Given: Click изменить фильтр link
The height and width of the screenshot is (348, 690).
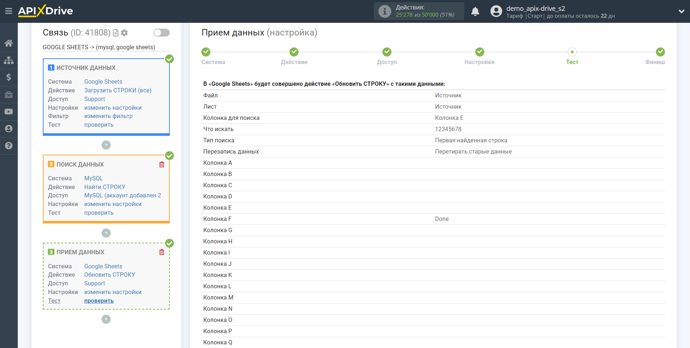Looking at the screenshot, I should coord(108,116).
